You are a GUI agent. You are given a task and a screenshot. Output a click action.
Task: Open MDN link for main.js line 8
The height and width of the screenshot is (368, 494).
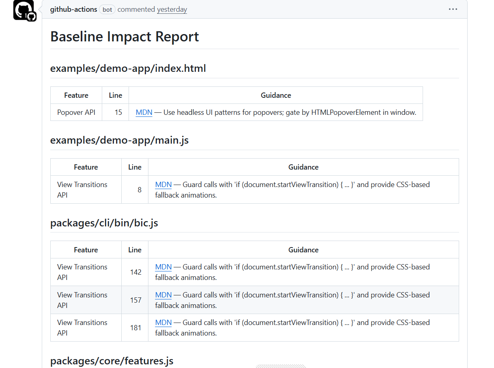tap(163, 185)
